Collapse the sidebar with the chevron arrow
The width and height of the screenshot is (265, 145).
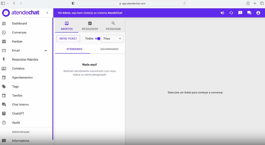pyautogui.click(x=47, y=13)
